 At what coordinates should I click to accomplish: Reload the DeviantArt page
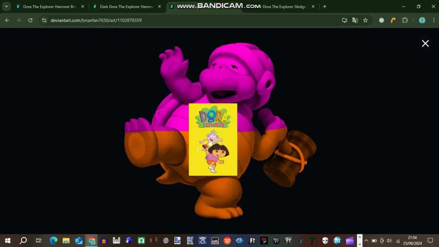[x=30, y=20]
